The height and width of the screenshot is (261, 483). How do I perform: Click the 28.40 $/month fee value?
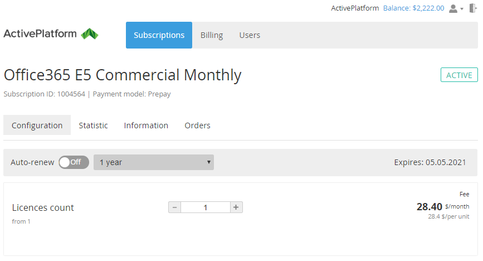coord(443,206)
